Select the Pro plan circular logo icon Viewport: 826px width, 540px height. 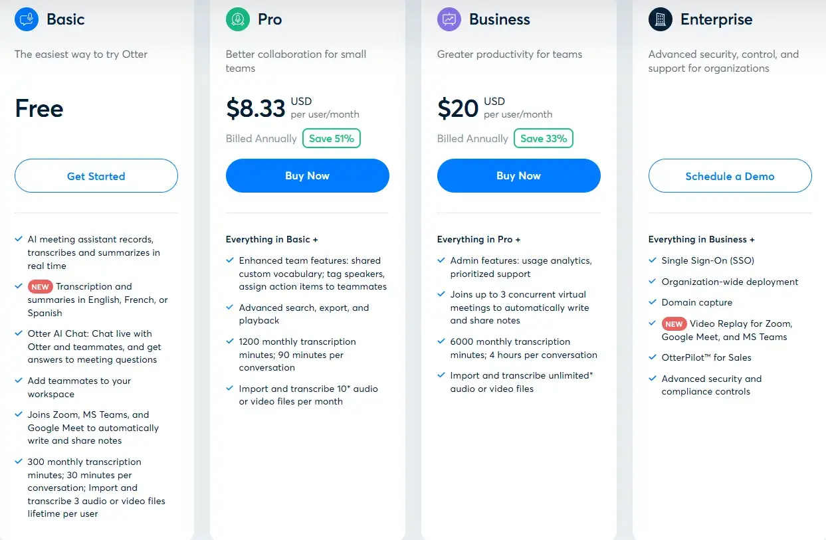point(237,20)
